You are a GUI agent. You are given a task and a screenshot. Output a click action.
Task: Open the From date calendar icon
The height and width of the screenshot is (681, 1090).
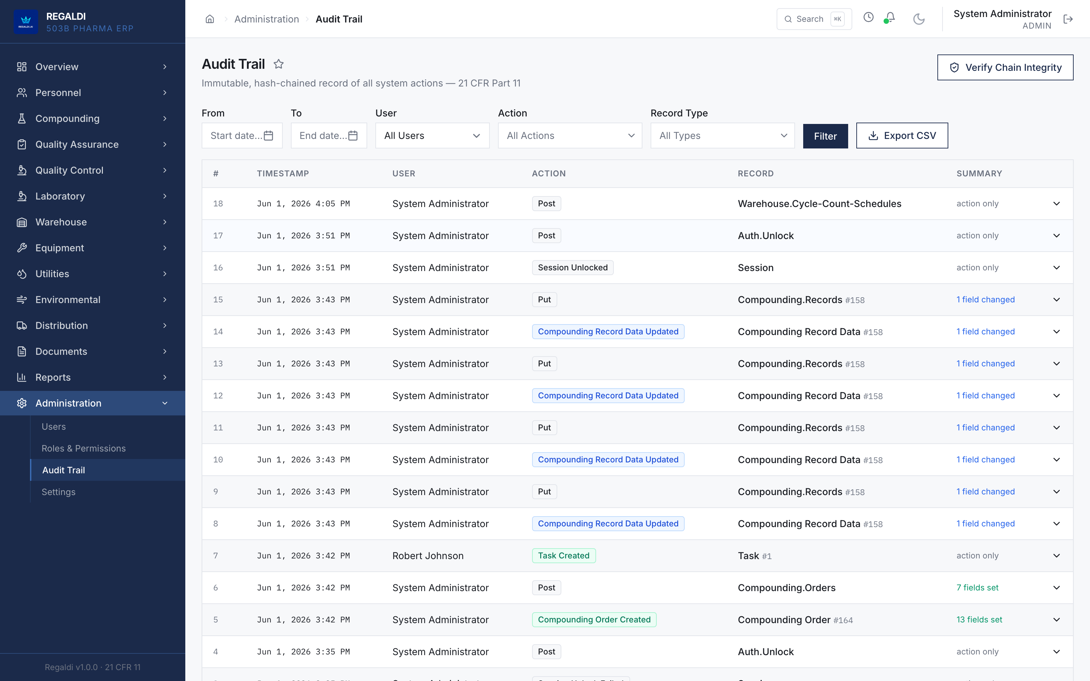pos(268,136)
